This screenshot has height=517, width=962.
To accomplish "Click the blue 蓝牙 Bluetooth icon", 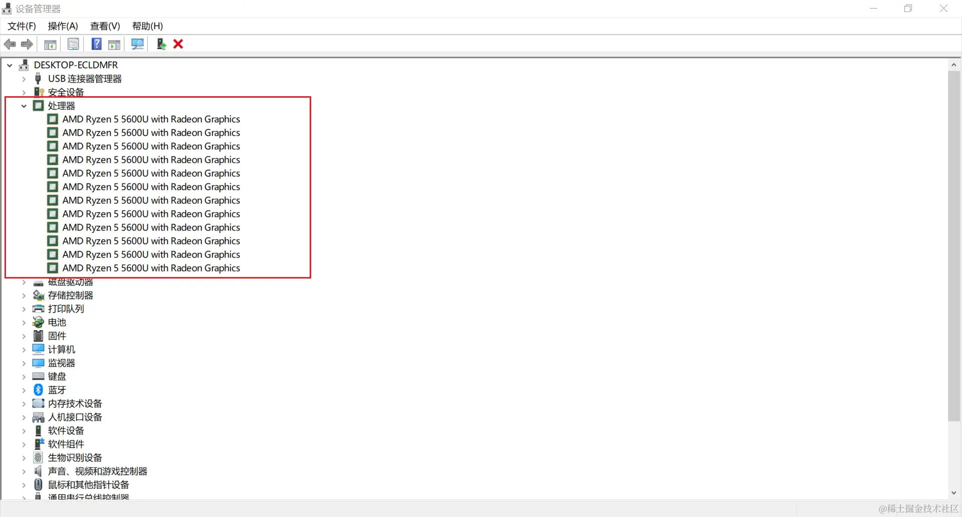I will tap(38, 390).
